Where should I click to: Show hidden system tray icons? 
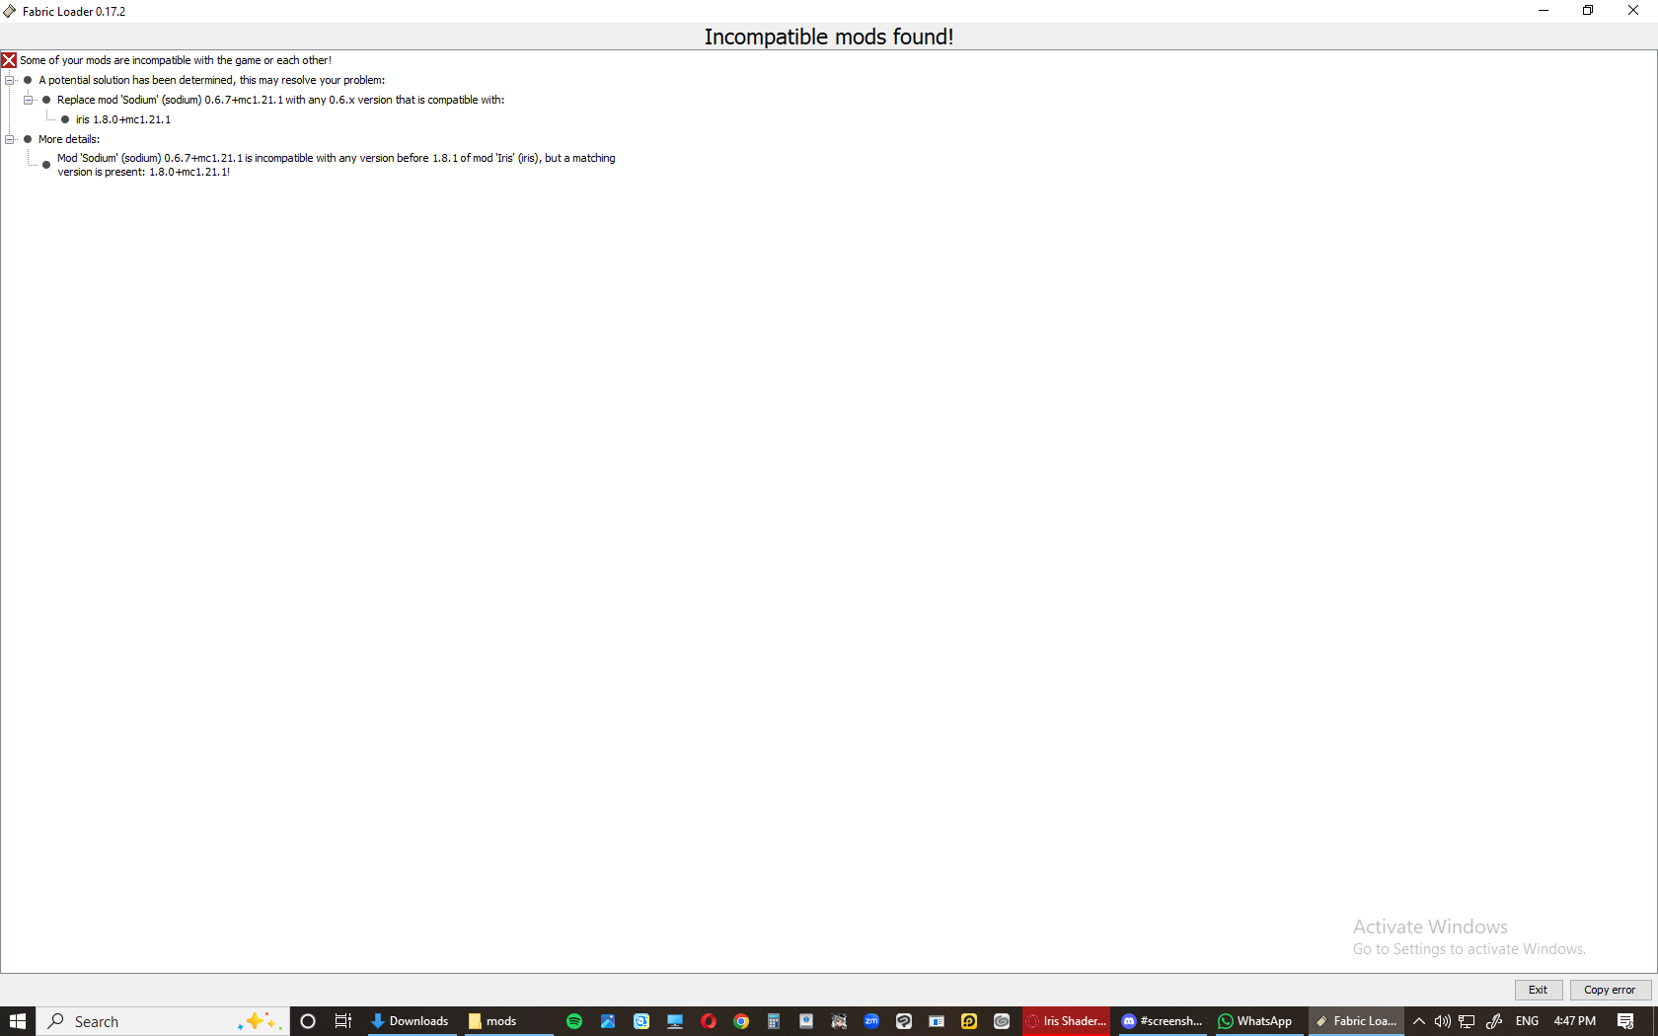click(x=1419, y=1021)
